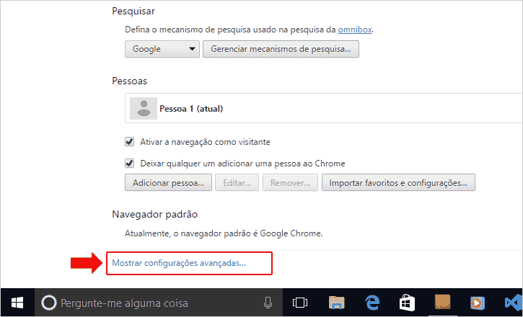Uncheck "Ativar a navegação como visitante"
Image resolution: width=523 pixels, height=317 pixels.
pyautogui.click(x=130, y=141)
